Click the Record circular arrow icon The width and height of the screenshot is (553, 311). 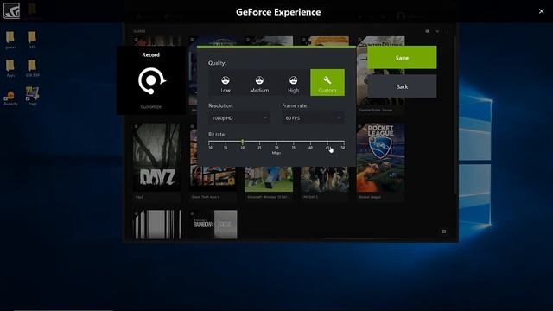tap(151, 80)
